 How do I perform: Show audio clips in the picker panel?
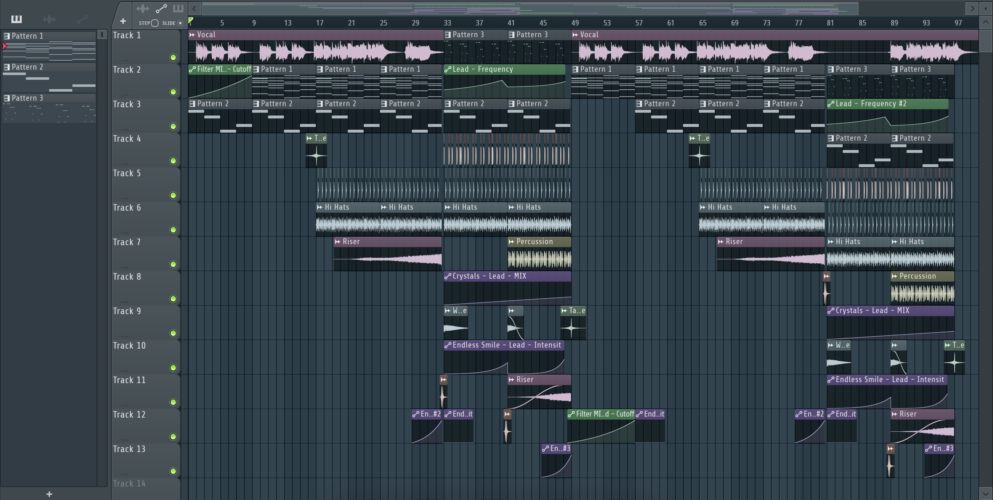49,19
